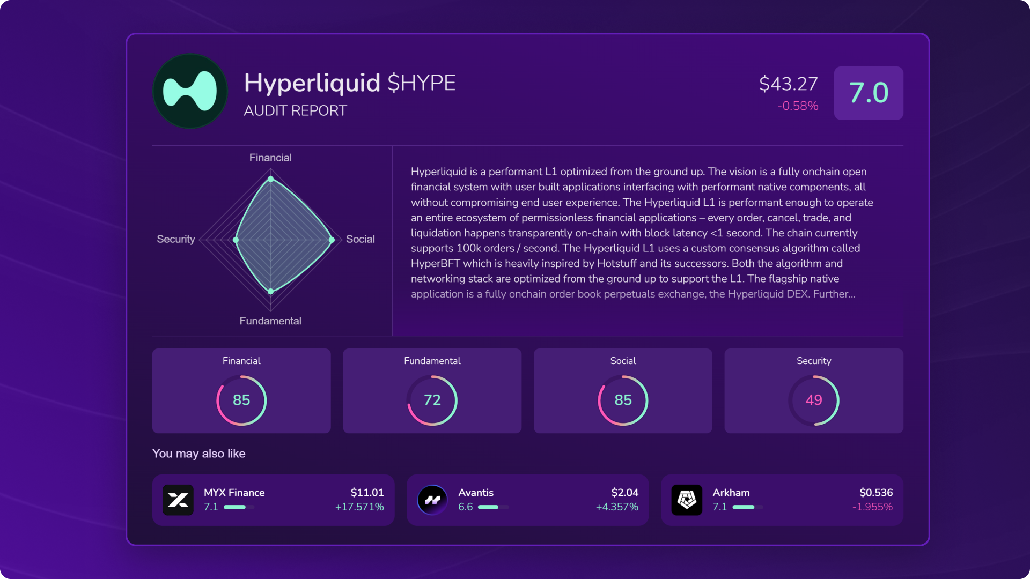Click the Financial 85 circular gauge
Viewport: 1030px width, 579px height.
(x=241, y=400)
